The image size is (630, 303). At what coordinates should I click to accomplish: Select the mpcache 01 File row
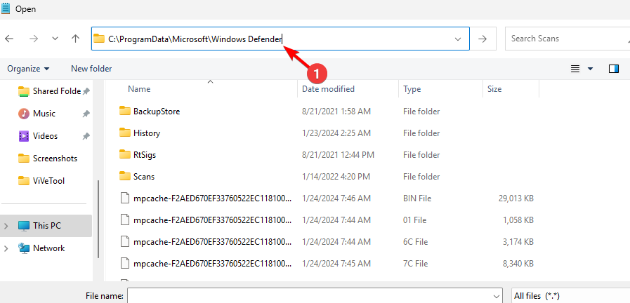[329, 220]
